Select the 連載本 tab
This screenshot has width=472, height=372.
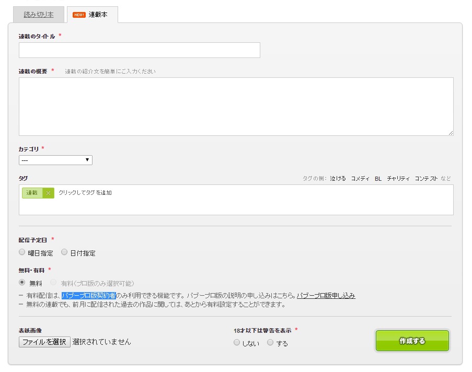pos(93,15)
